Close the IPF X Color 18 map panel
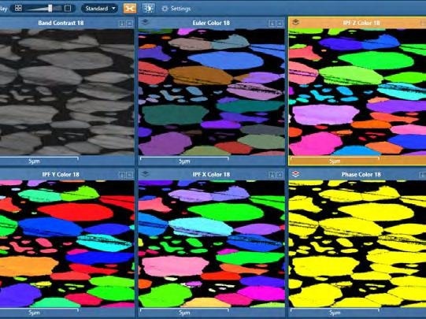The image size is (426, 319). coord(280,176)
